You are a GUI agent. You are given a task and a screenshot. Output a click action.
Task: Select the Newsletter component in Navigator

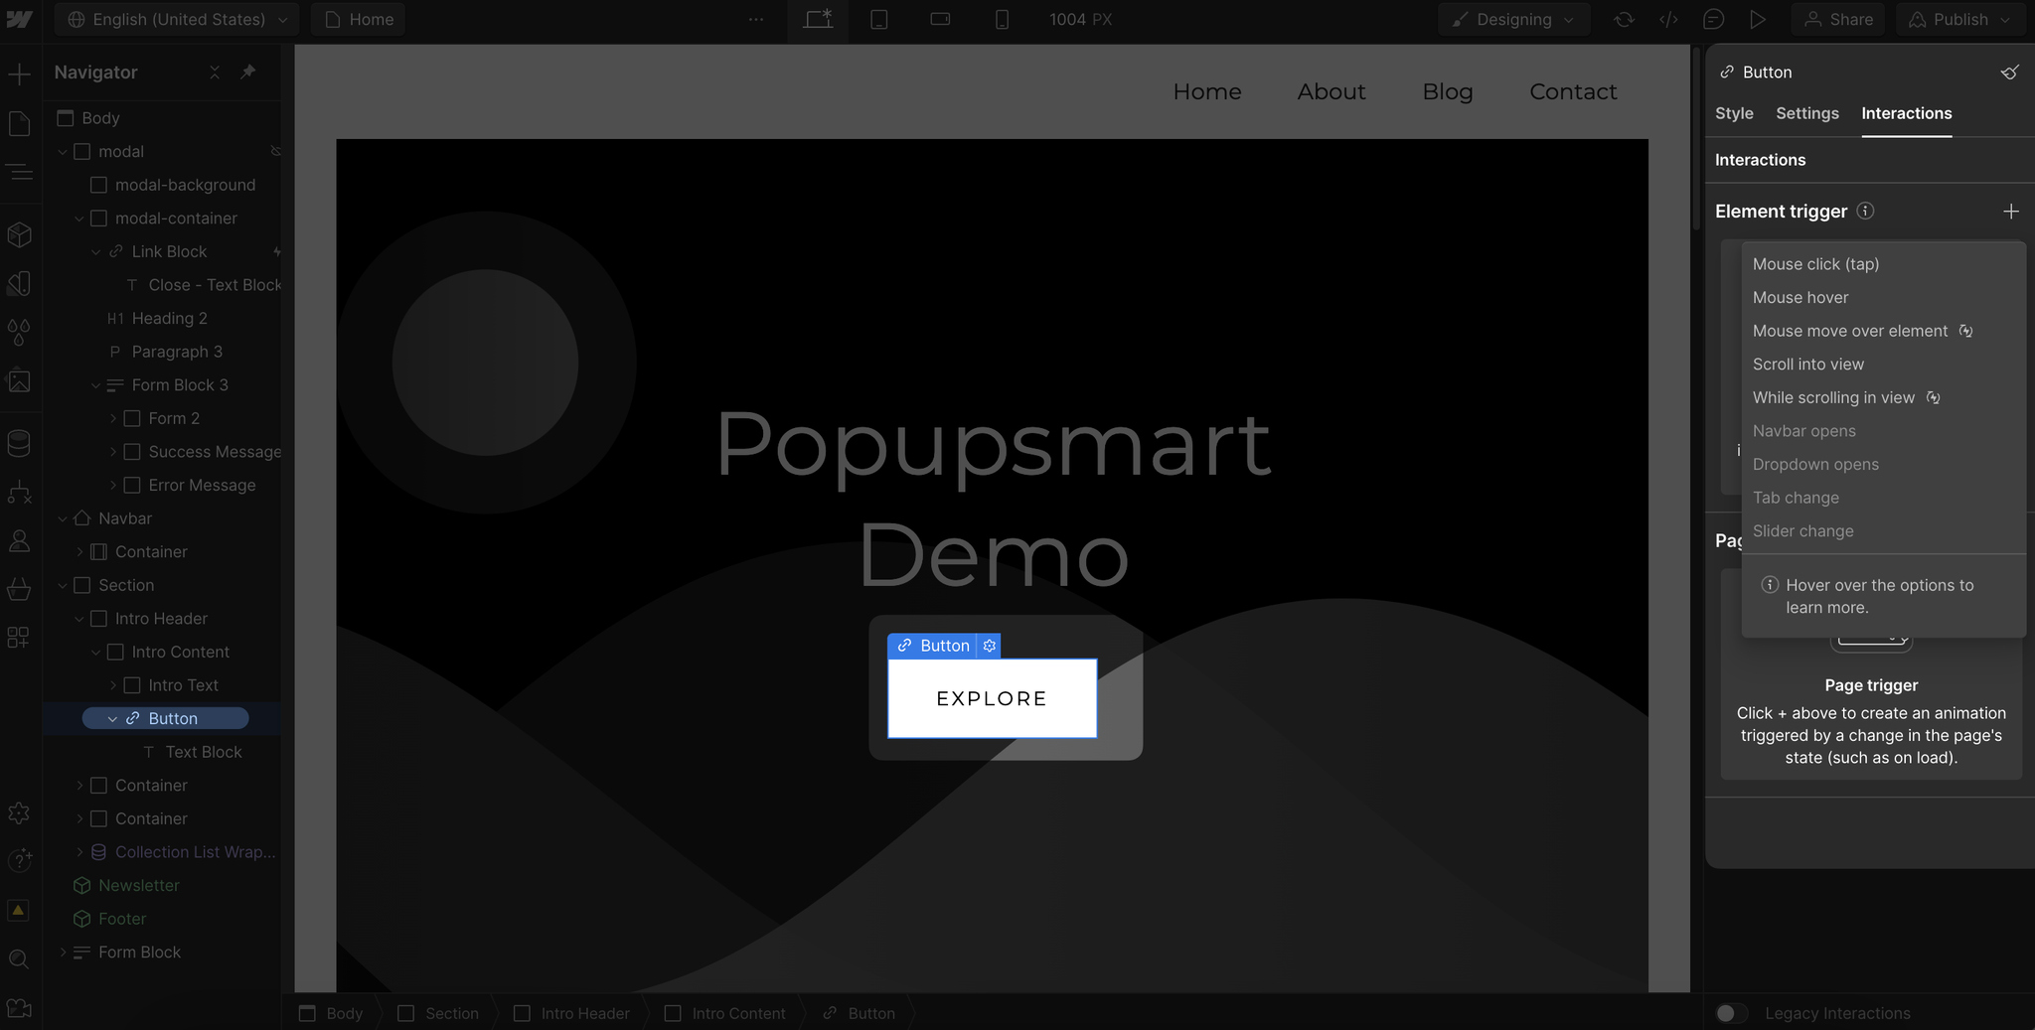pyautogui.click(x=139, y=885)
